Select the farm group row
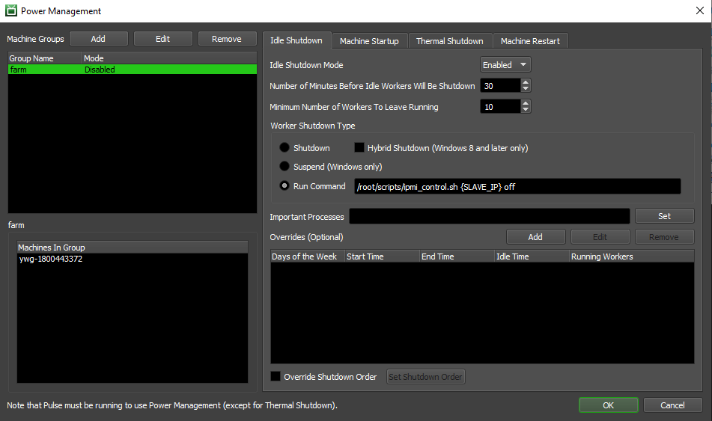The image size is (712, 421). point(127,70)
